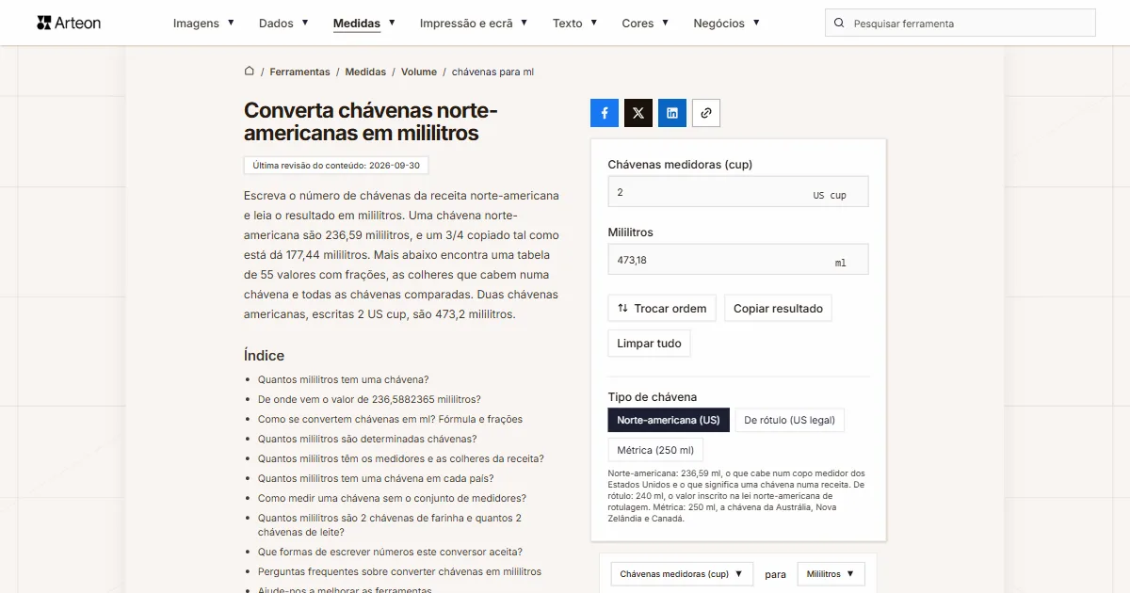The width and height of the screenshot is (1130, 593).
Task: Open the Negócios menu
Action: point(727,23)
